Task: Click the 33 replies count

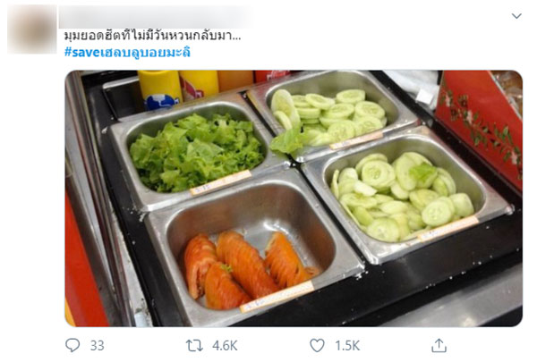Action: coord(97,346)
